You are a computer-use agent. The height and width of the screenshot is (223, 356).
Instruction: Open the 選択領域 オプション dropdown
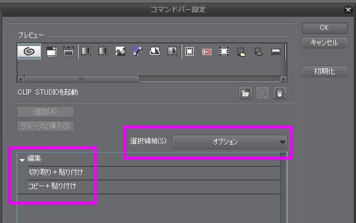[x=230, y=142]
